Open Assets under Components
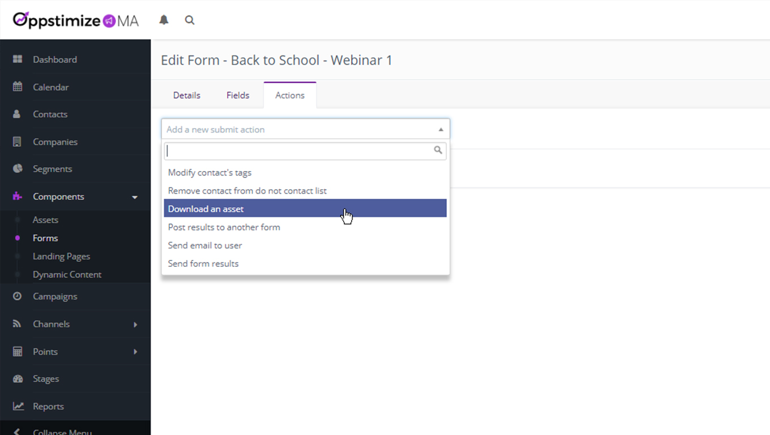770x435 pixels. pyautogui.click(x=45, y=220)
